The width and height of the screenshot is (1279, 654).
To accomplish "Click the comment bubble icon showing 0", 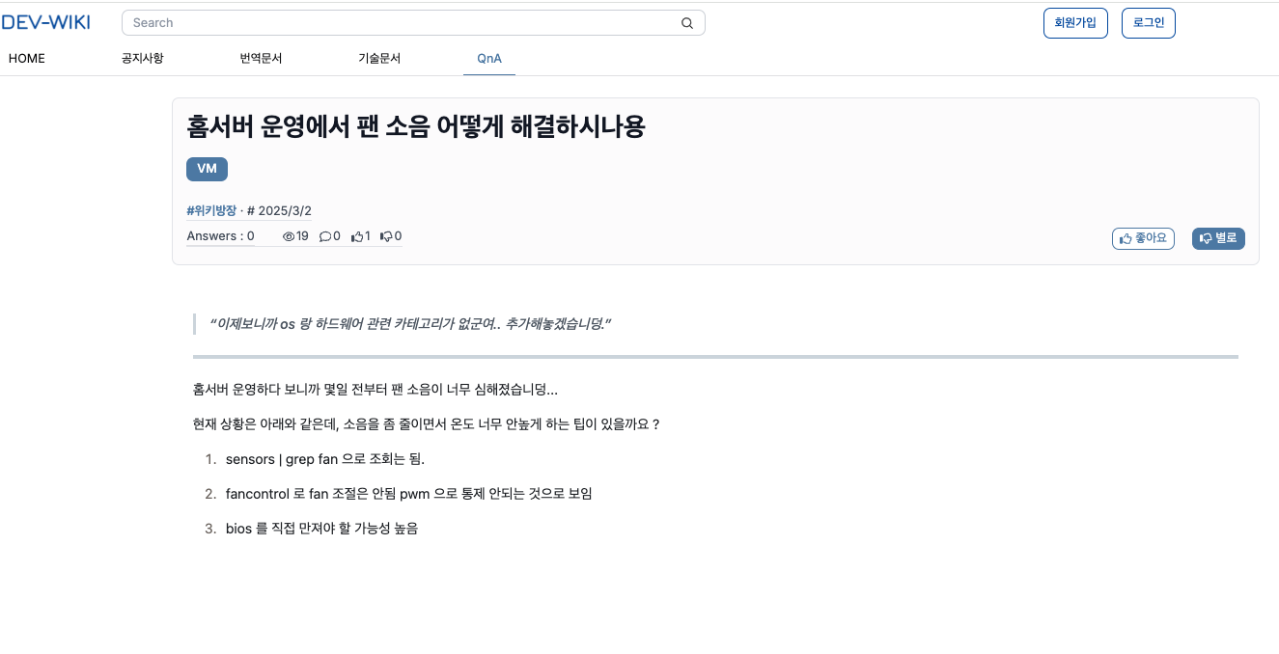I will click(324, 236).
